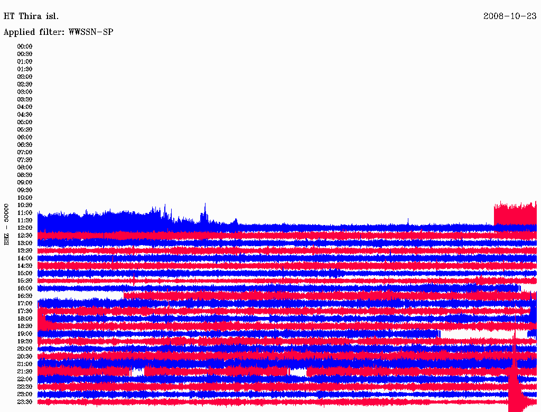Click the red signal block at top right
541x412 pixels.
(x=515, y=214)
